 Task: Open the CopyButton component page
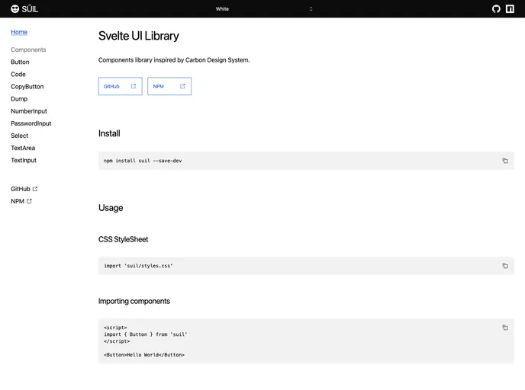(x=27, y=87)
